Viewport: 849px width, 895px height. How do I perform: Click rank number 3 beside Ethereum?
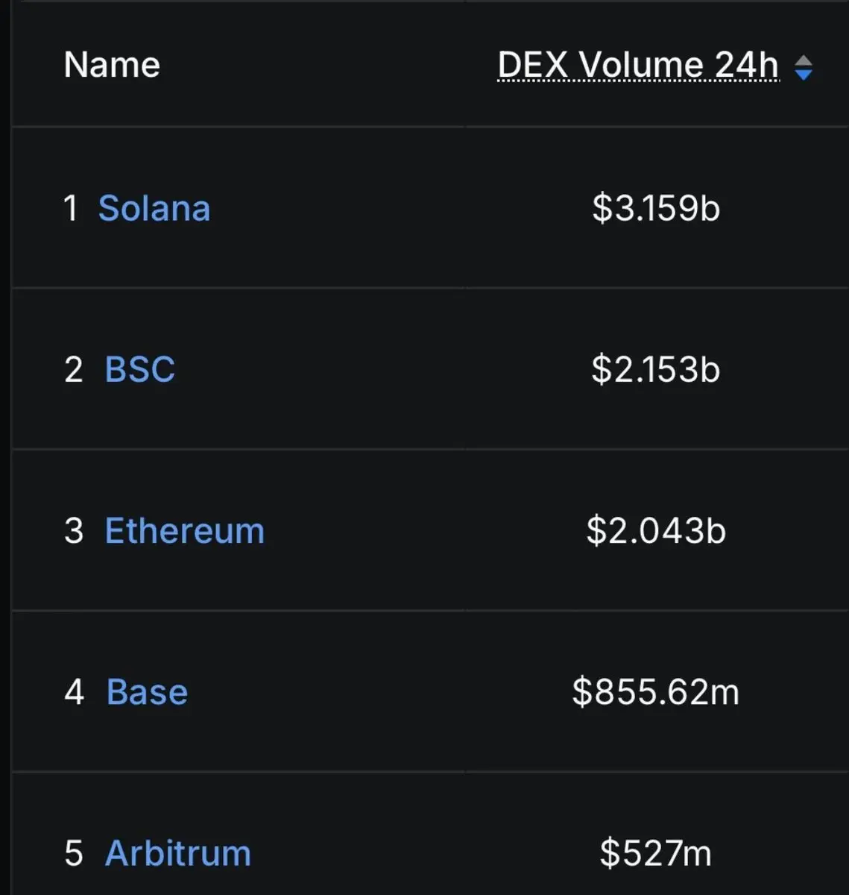(73, 531)
